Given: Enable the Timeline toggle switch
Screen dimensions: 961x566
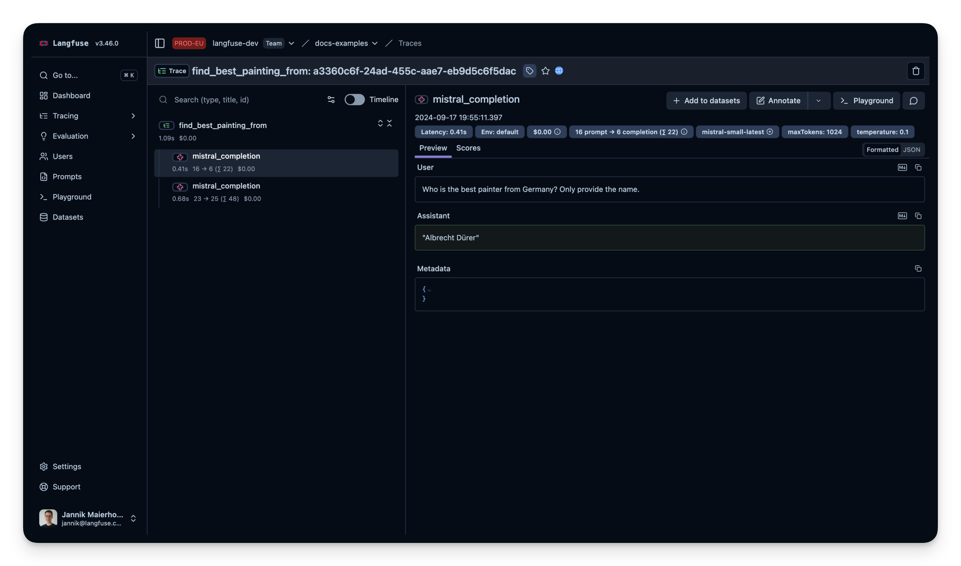Looking at the screenshot, I should pyautogui.click(x=354, y=100).
